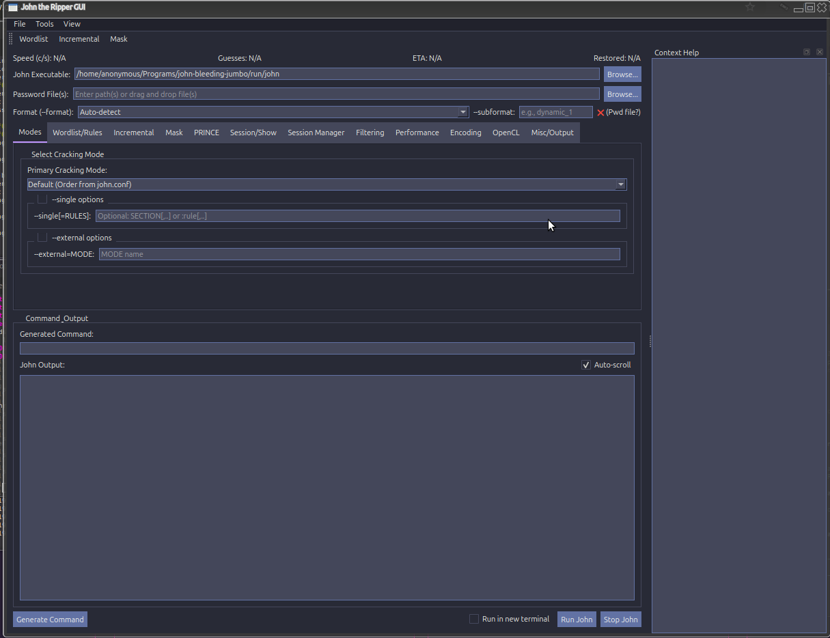Click the --single[=RULES] input field

[358, 216]
